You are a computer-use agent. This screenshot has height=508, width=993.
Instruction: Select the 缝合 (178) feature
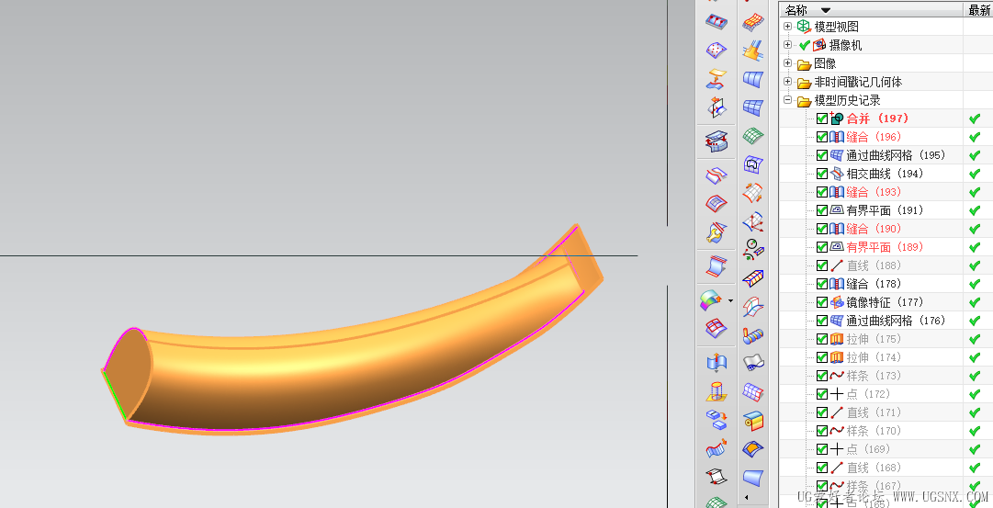[874, 284]
